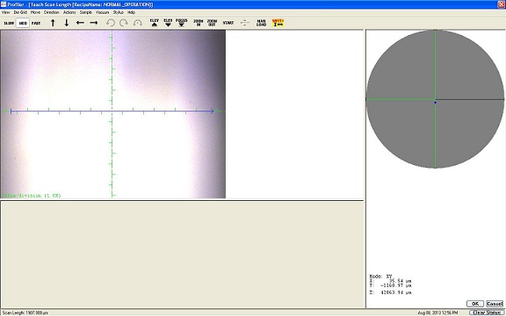Click the yellow SAFETY toolbar icon
Image resolution: width=506 pixels, height=316 pixels.
click(278, 23)
